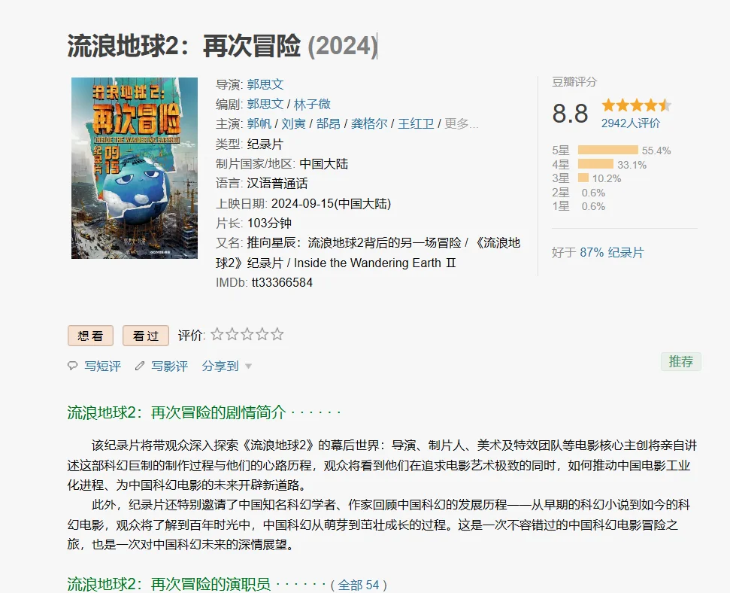Click the 33.1% four-star percentage
Screen dimensions: 730x593
632,165
